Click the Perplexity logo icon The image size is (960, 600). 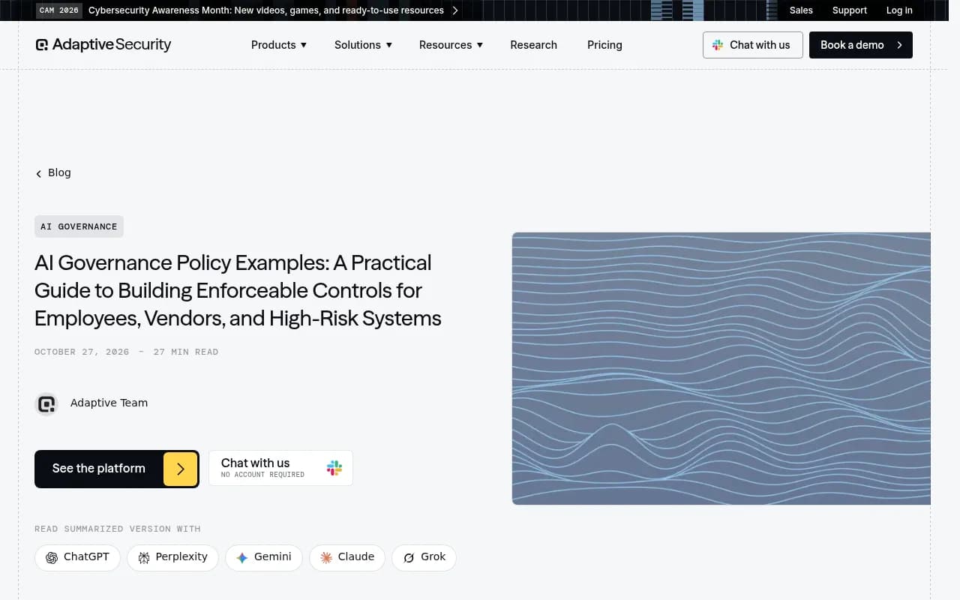pyautogui.click(x=143, y=557)
